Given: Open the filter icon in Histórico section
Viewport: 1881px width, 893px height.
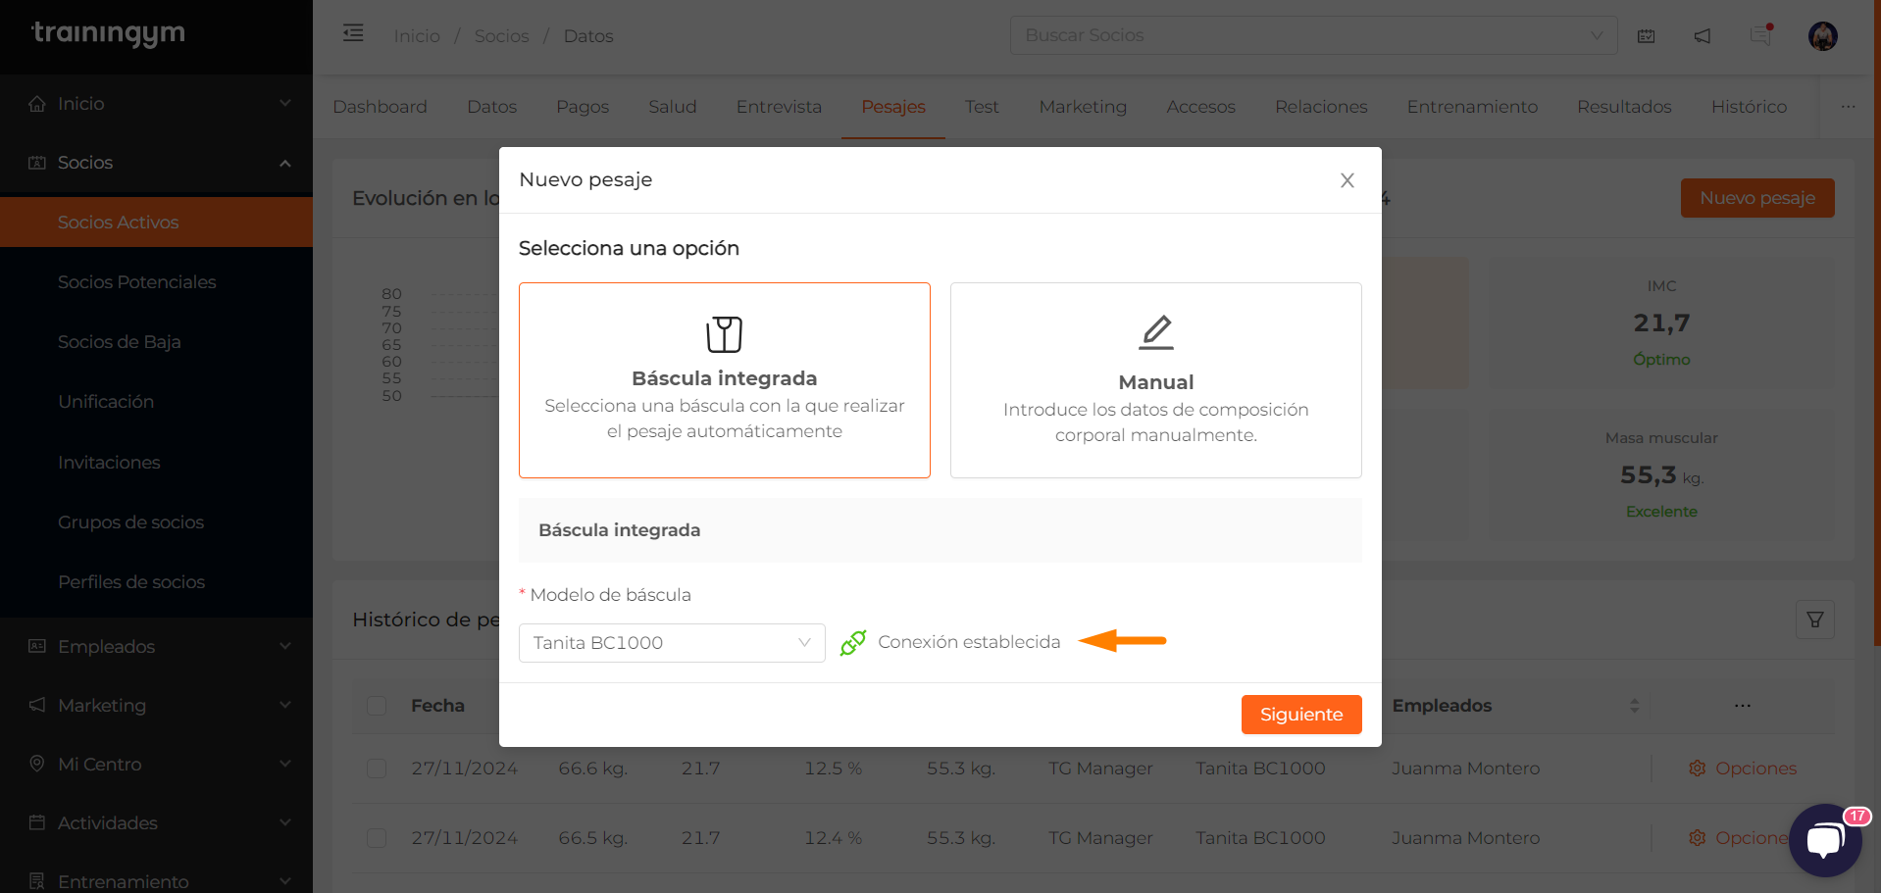Looking at the screenshot, I should [x=1815, y=620].
